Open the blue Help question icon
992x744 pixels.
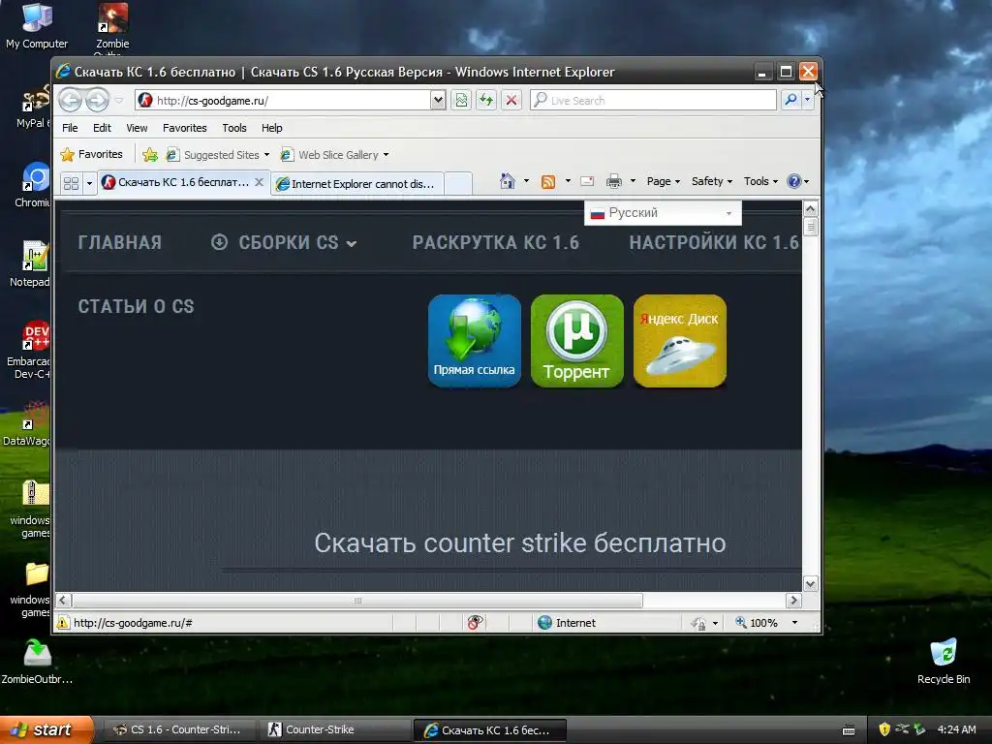[x=794, y=181]
